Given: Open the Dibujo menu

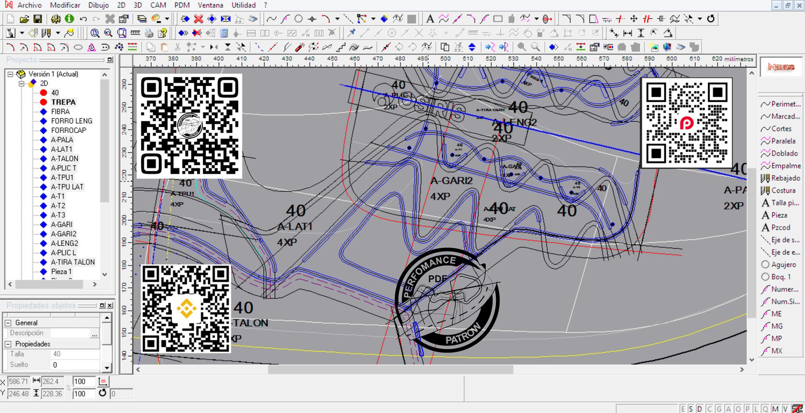Looking at the screenshot, I should point(98,5).
